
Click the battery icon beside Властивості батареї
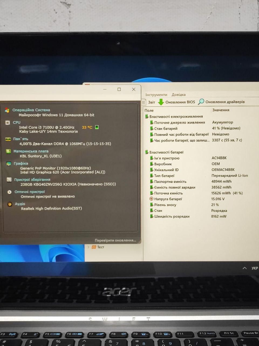click(146, 152)
